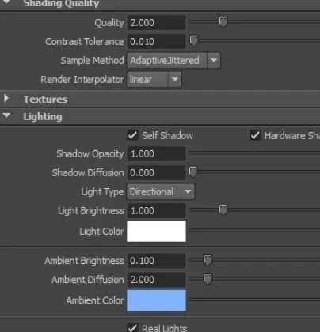Screen dimensions: 320x332
Task: Click the Contrast Tolerance slider handle
Action: [x=194, y=41]
